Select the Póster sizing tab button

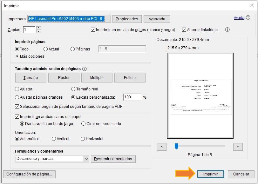pyautogui.click(x=64, y=78)
